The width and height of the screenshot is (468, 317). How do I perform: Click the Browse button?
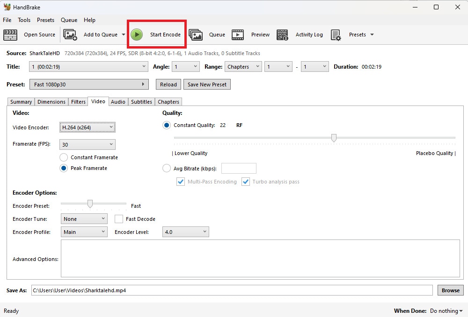click(450, 290)
